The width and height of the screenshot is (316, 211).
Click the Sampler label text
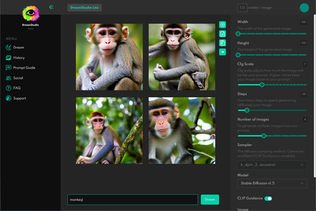pos(245,145)
